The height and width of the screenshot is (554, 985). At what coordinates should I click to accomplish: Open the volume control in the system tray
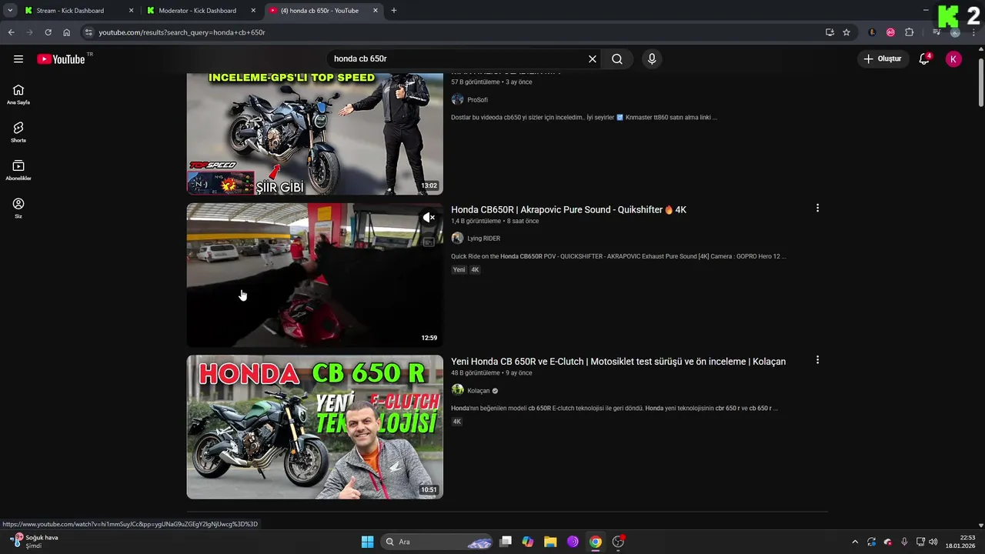point(933,542)
